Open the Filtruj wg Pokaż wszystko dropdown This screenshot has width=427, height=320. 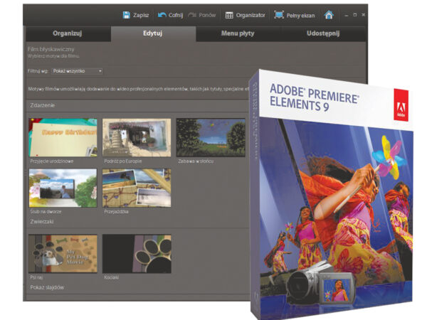78,71
